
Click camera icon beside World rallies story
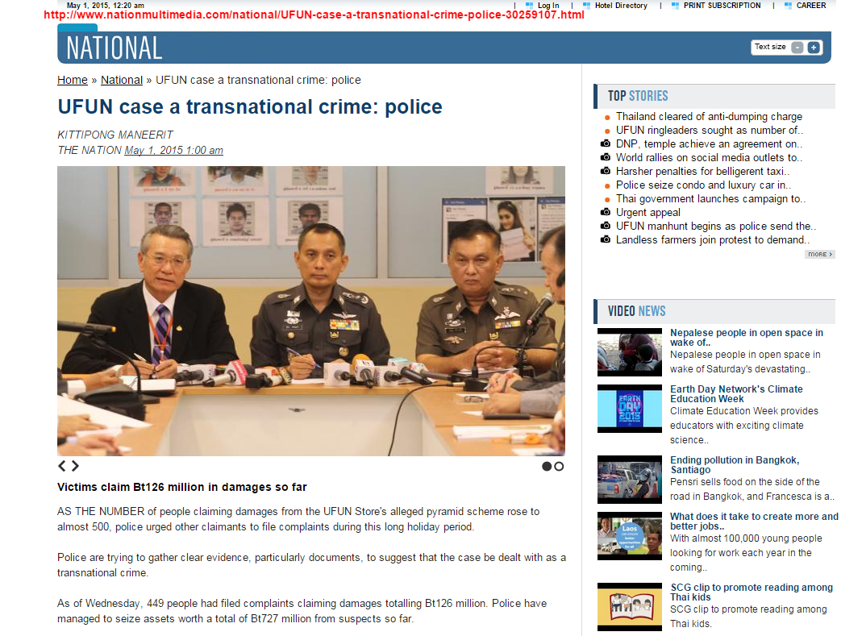coord(606,157)
